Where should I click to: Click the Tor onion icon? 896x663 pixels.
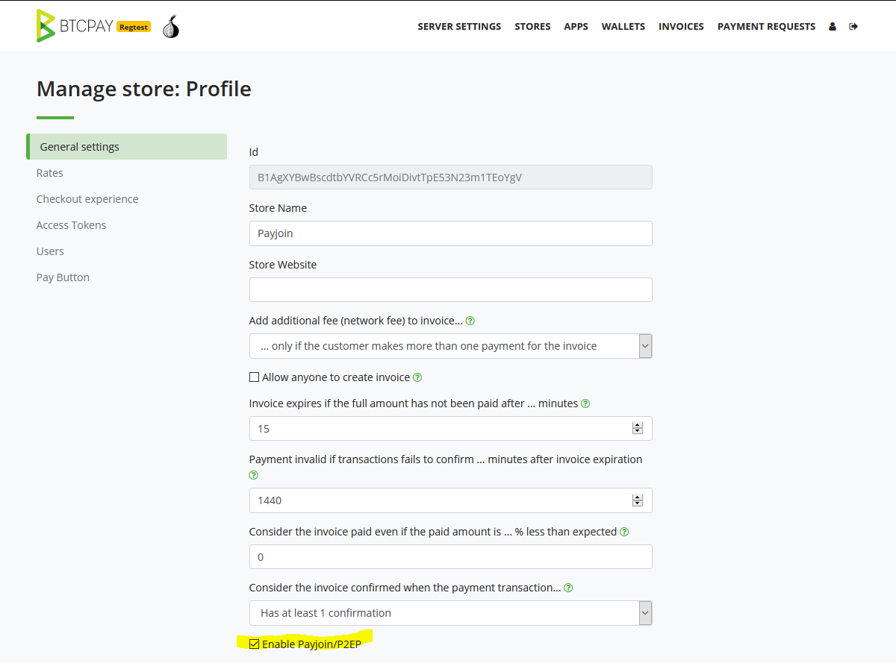[170, 25]
